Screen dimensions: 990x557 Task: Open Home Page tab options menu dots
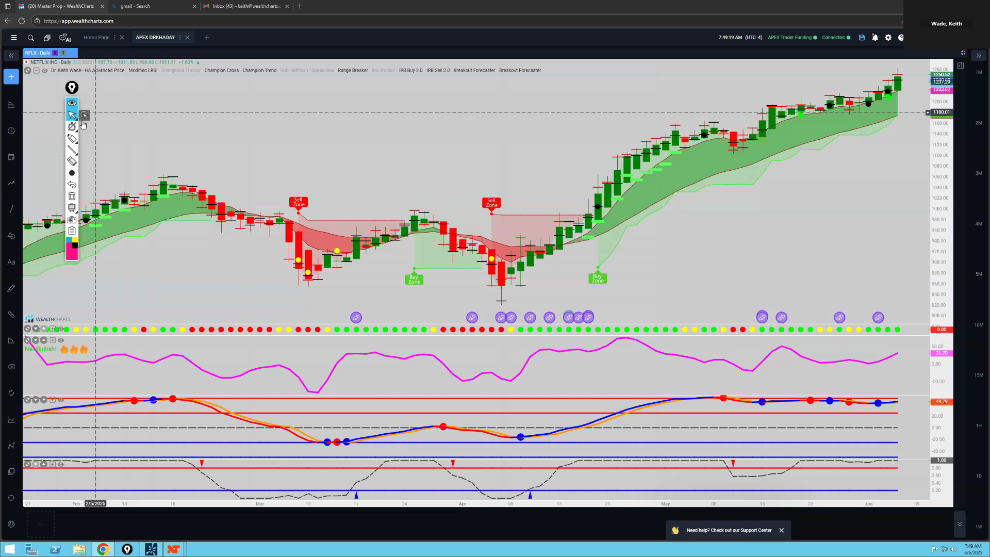tap(114, 38)
